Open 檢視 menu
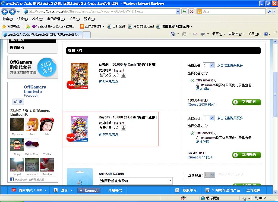The width and height of the screenshot is (278, 202). coord(37,19)
